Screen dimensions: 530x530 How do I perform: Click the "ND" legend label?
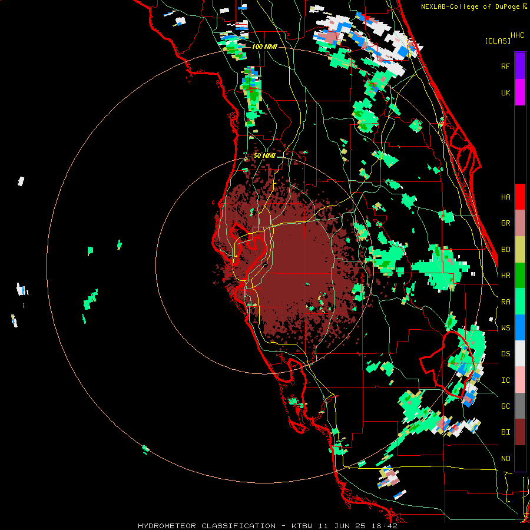point(505,459)
